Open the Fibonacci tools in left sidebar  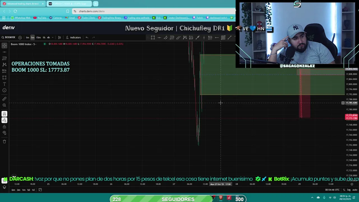point(4,58)
